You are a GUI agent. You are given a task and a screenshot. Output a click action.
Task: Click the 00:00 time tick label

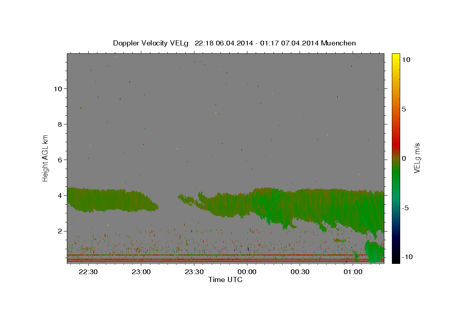[247, 272]
